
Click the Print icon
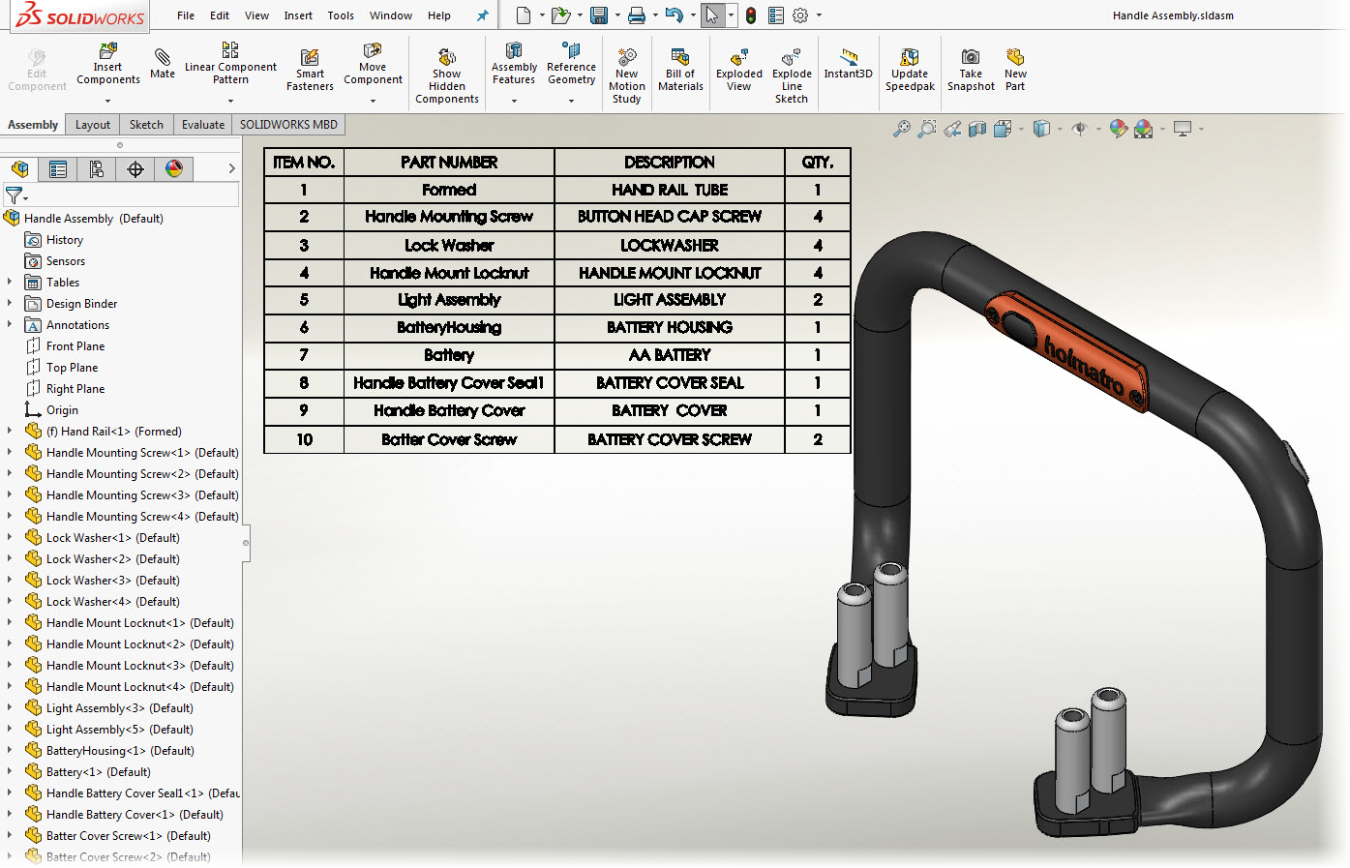point(636,15)
